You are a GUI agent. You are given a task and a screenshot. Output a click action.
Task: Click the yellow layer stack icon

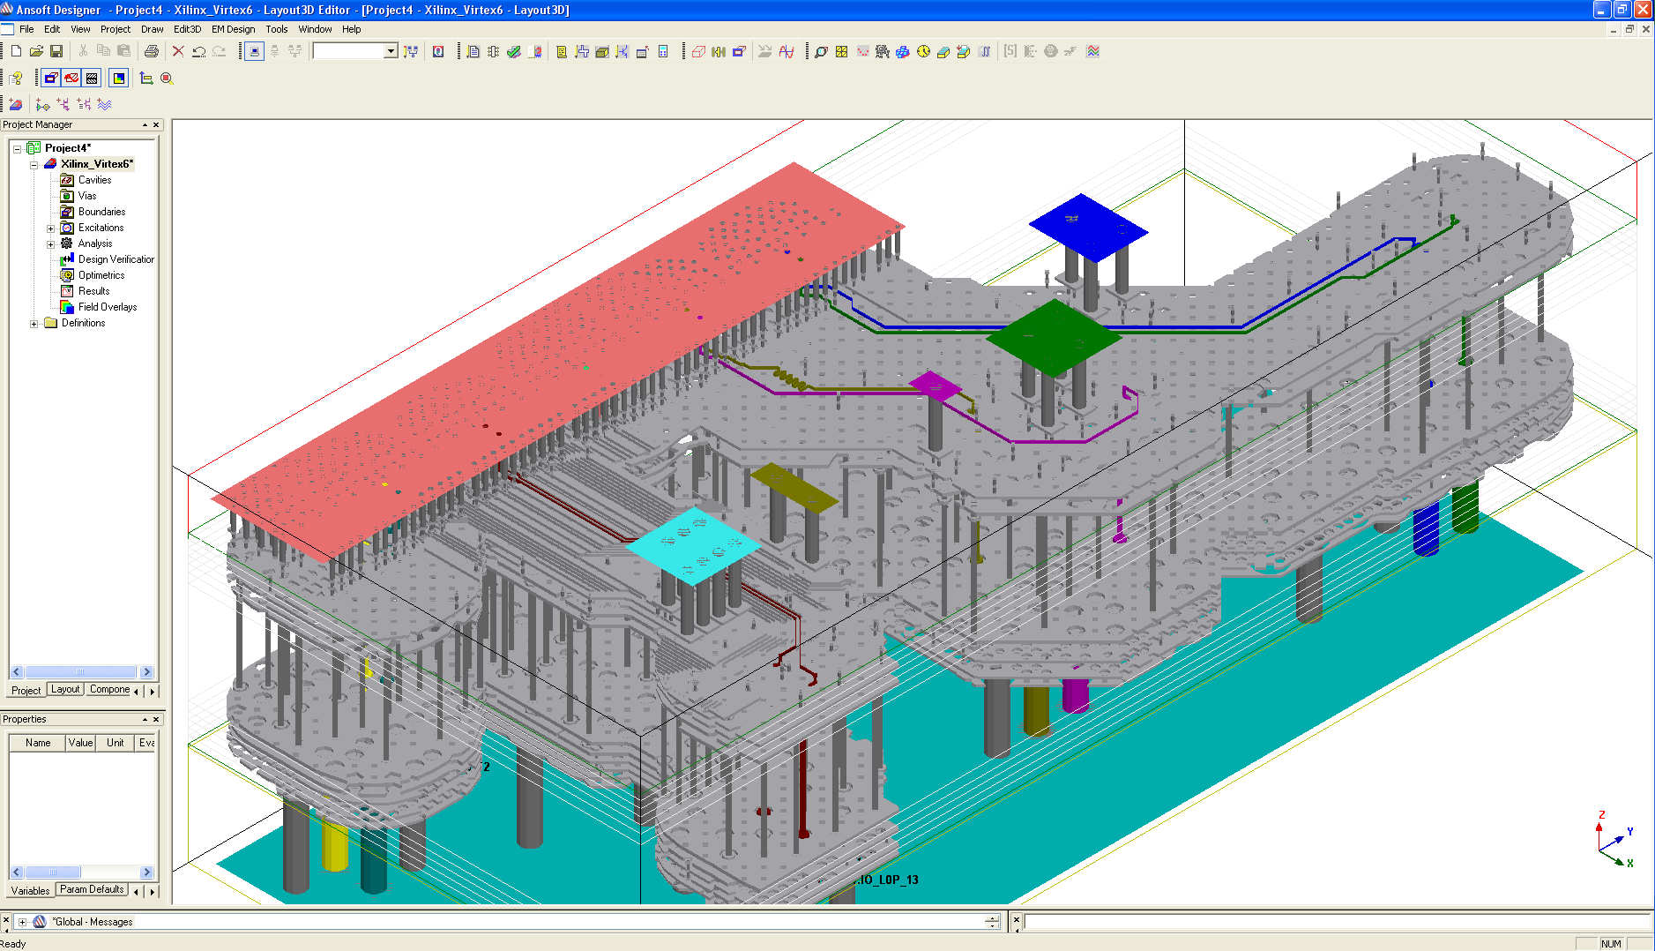coord(943,51)
